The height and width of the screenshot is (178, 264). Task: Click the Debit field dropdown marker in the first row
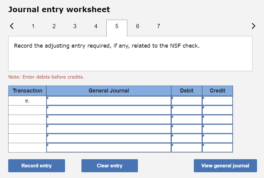[172, 98]
